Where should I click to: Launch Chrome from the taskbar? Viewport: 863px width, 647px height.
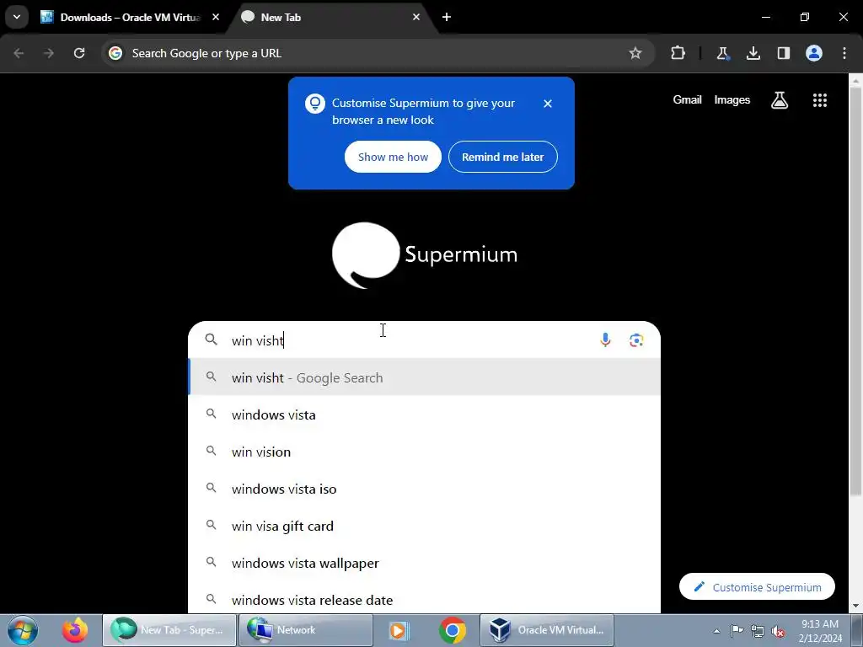click(x=453, y=630)
